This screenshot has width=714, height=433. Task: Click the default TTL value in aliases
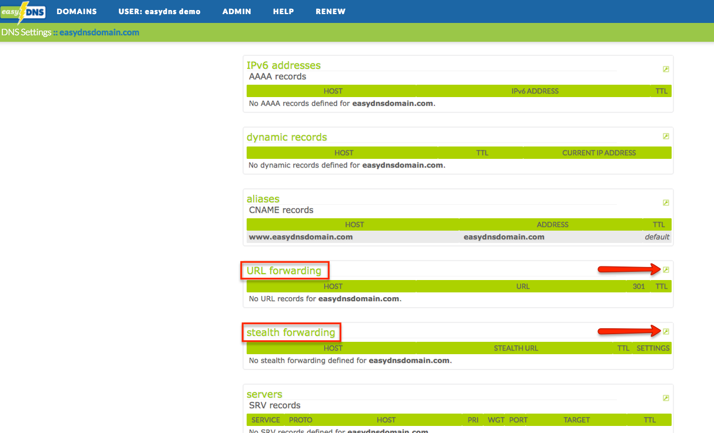(x=657, y=237)
